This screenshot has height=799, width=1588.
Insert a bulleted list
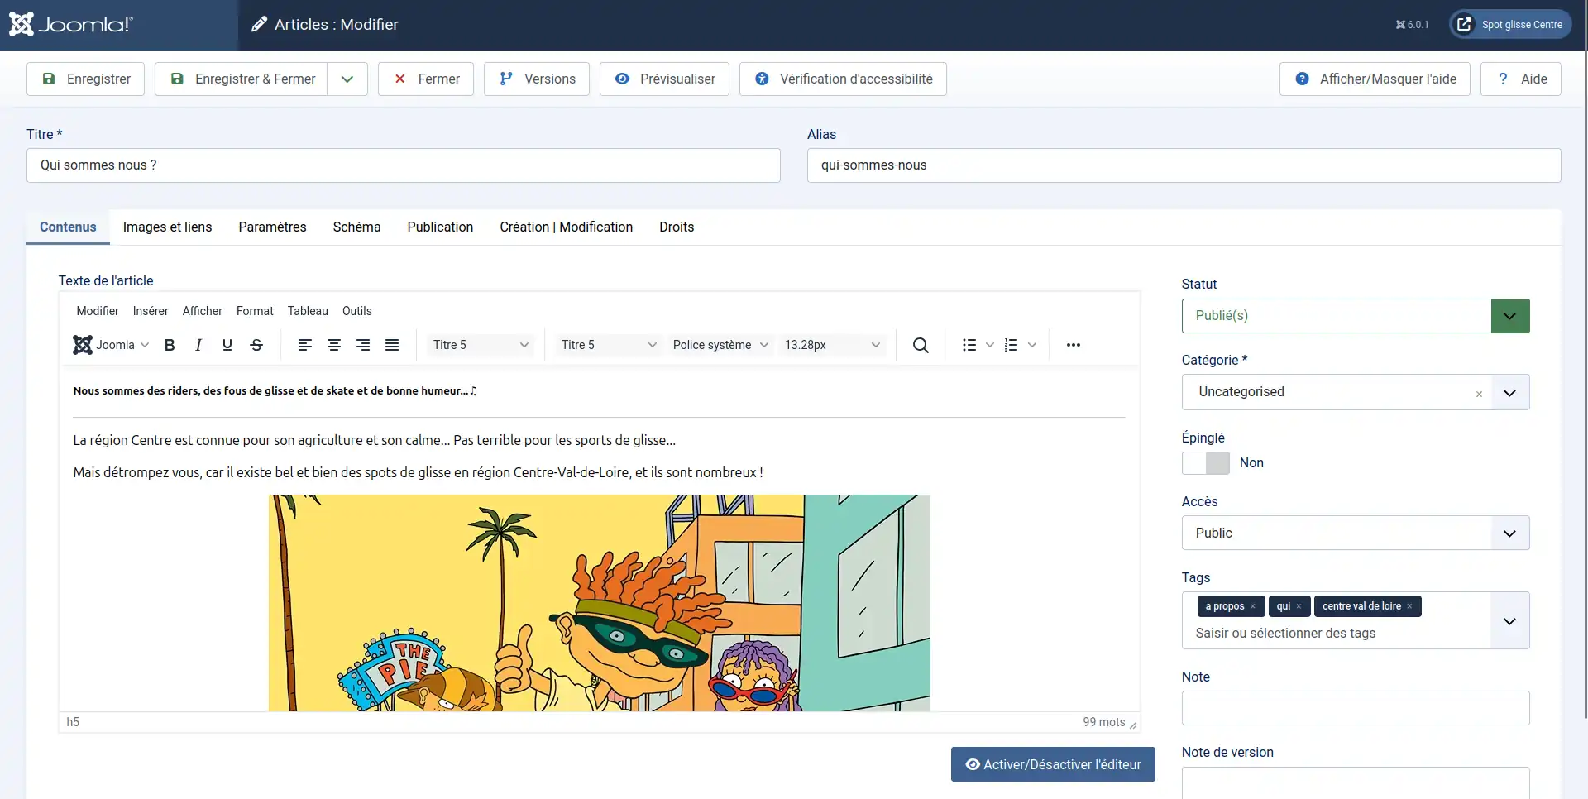click(x=969, y=345)
